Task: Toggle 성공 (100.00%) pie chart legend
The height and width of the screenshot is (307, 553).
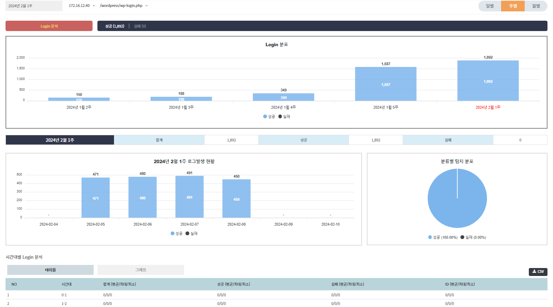Action: [443, 237]
